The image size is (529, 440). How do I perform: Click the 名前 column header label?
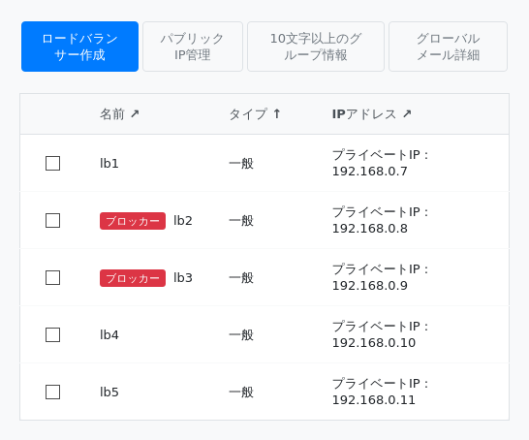(112, 114)
